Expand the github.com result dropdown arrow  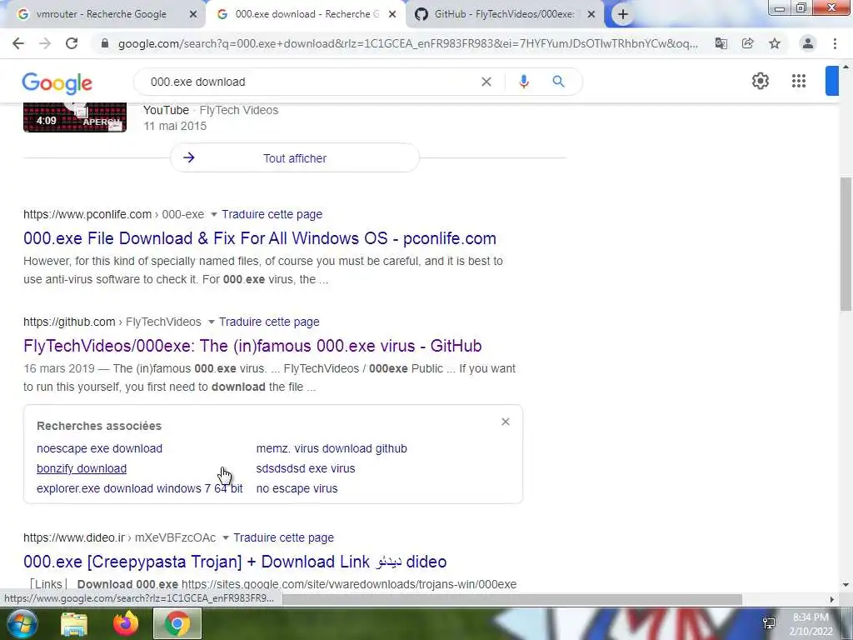coord(211,322)
